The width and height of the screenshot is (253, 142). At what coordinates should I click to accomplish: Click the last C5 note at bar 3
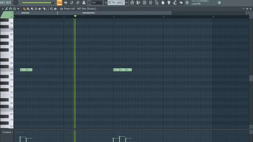pyautogui.click(x=129, y=70)
